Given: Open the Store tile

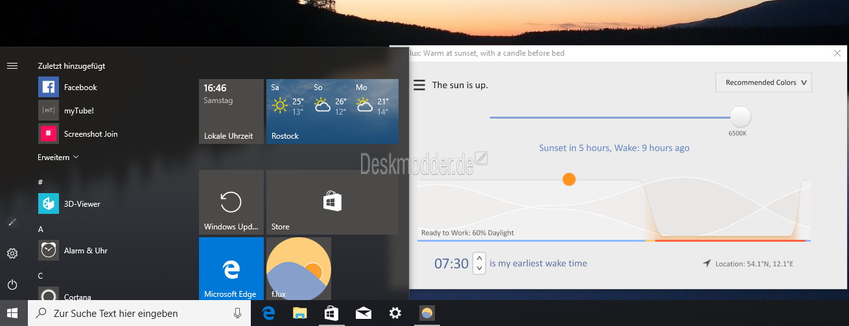Looking at the screenshot, I should pos(332,202).
